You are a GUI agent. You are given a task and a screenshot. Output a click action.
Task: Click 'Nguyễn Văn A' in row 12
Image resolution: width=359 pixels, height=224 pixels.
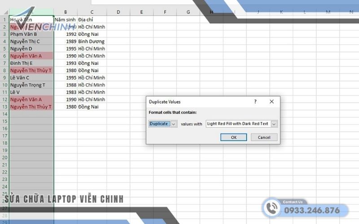point(31,99)
